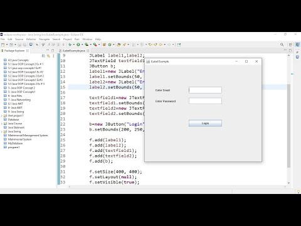Open the Source menu
This screenshot has height=226, width=301.
click(19, 39)
